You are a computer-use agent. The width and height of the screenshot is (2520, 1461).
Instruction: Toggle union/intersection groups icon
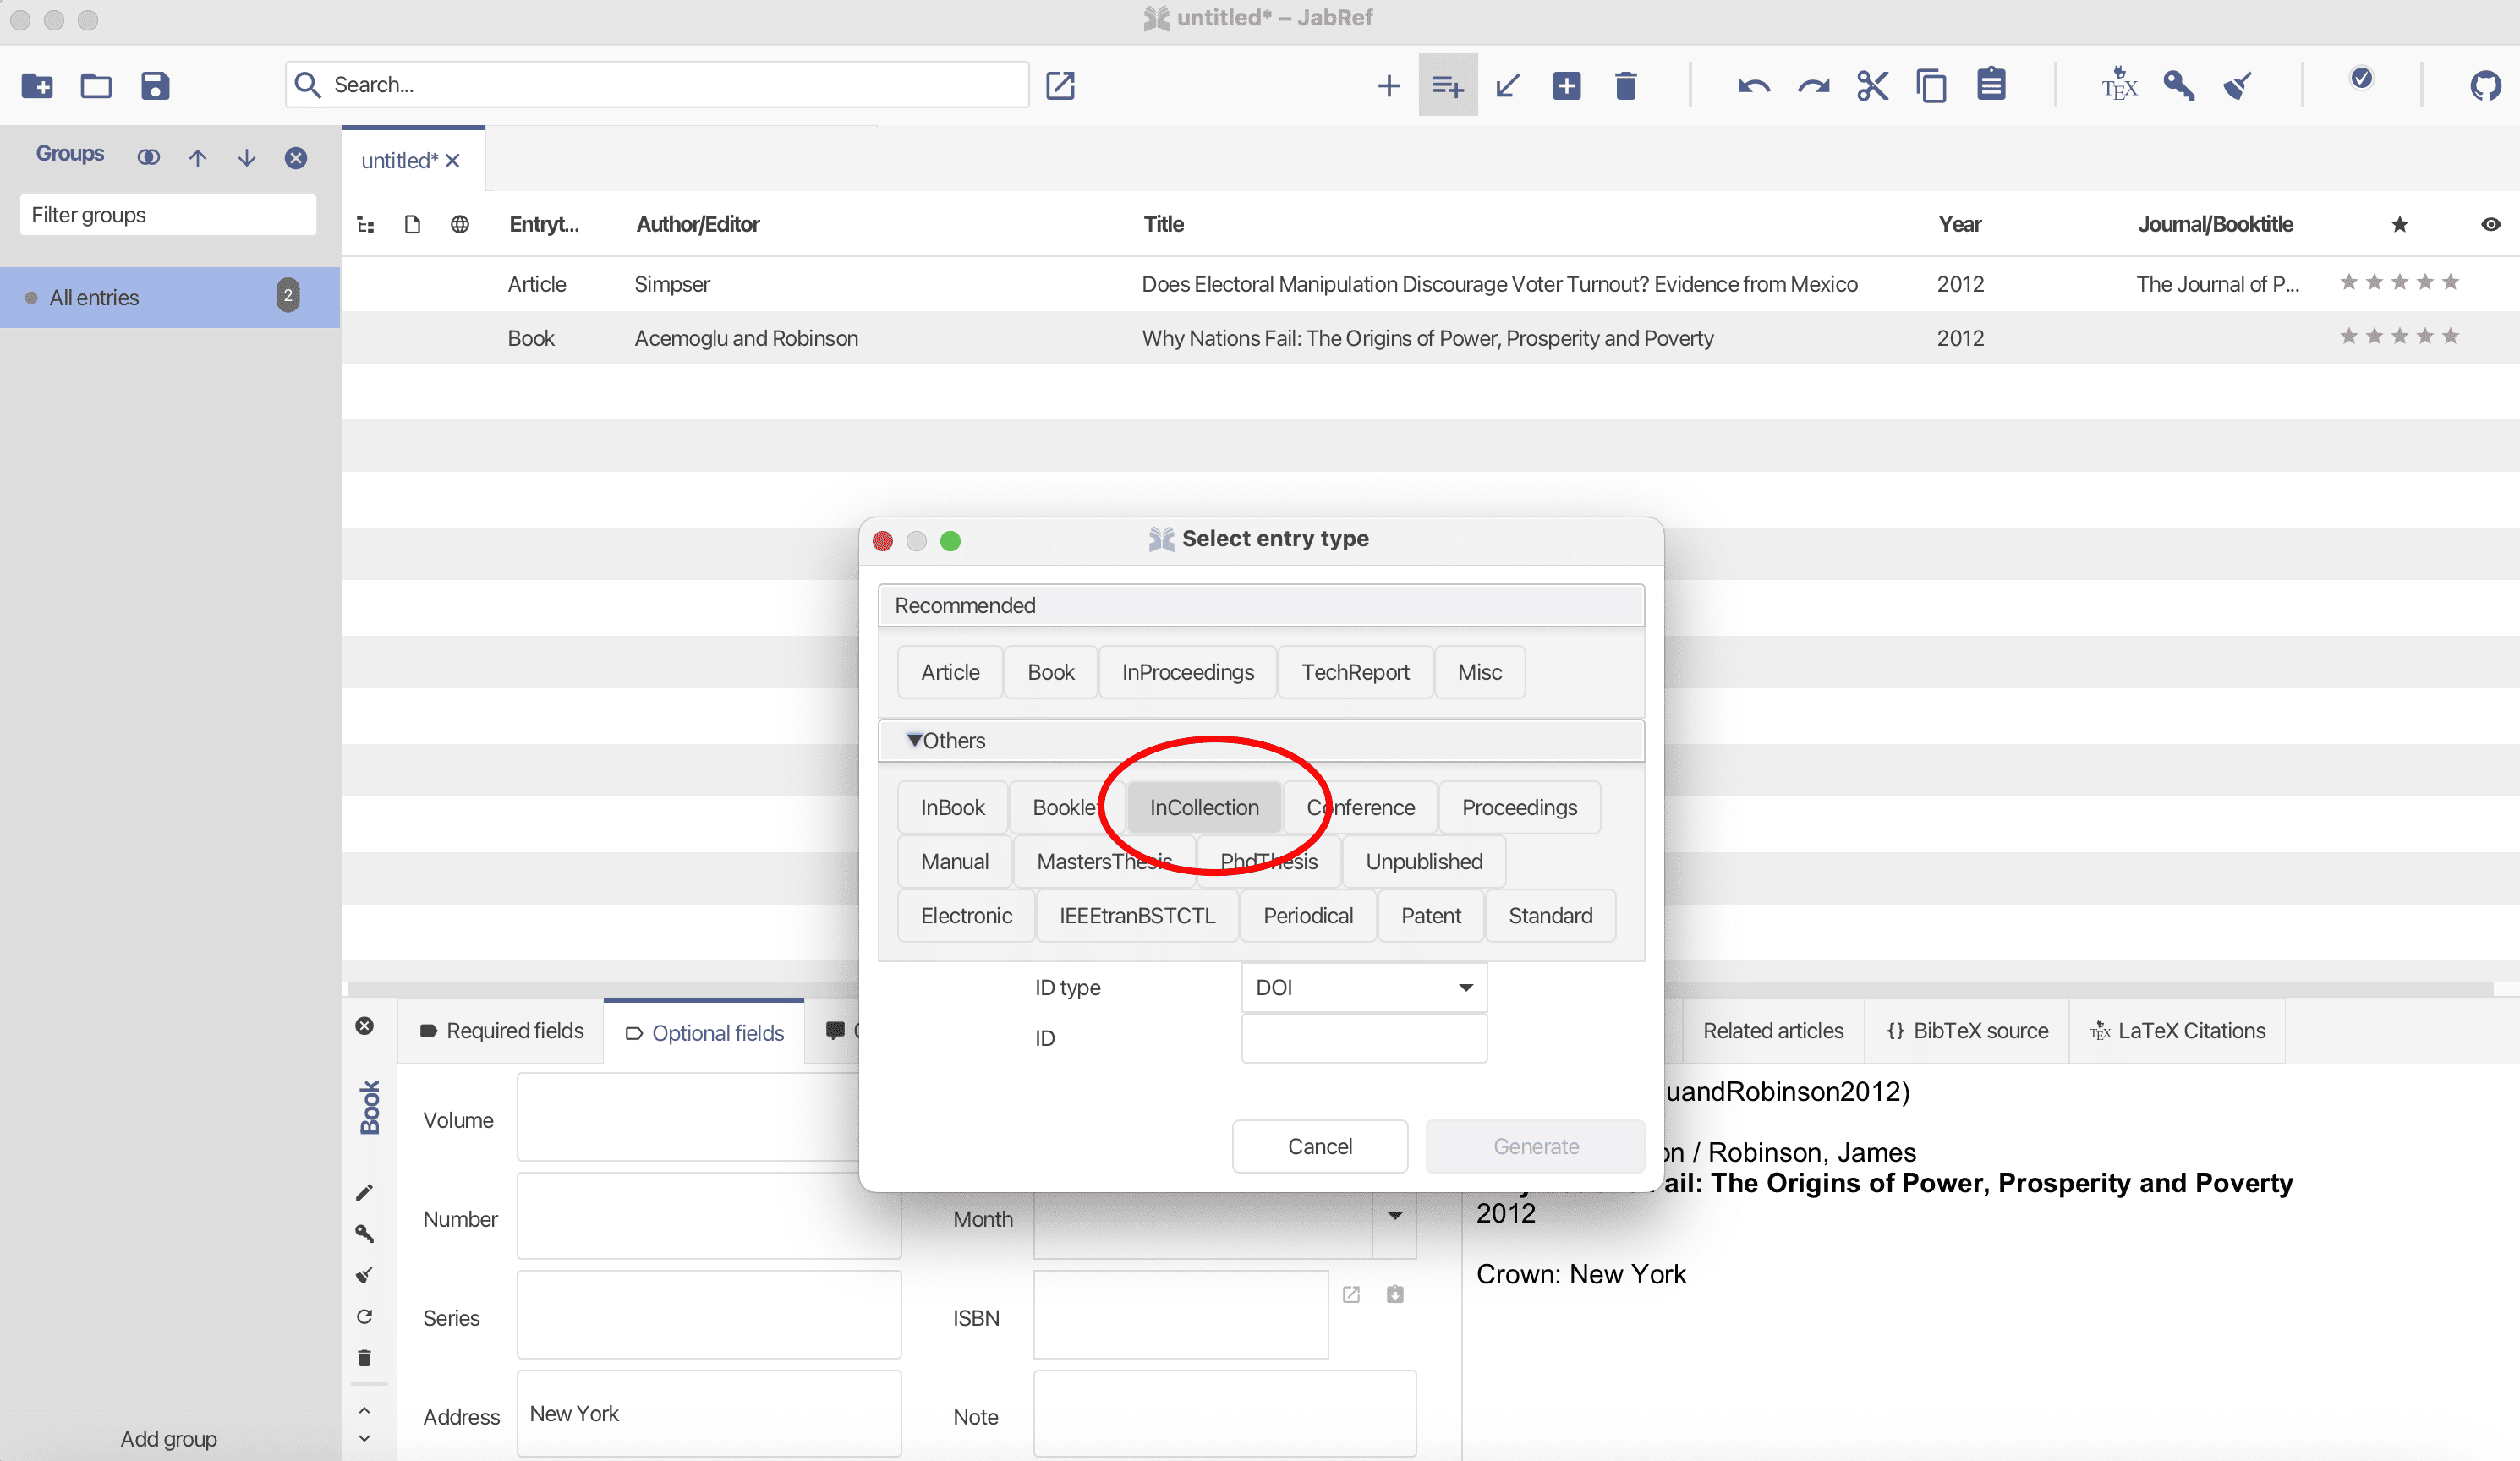pos(149,157)
